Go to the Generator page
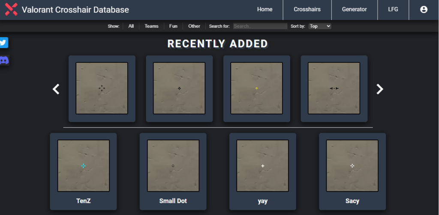 point(354,9)
